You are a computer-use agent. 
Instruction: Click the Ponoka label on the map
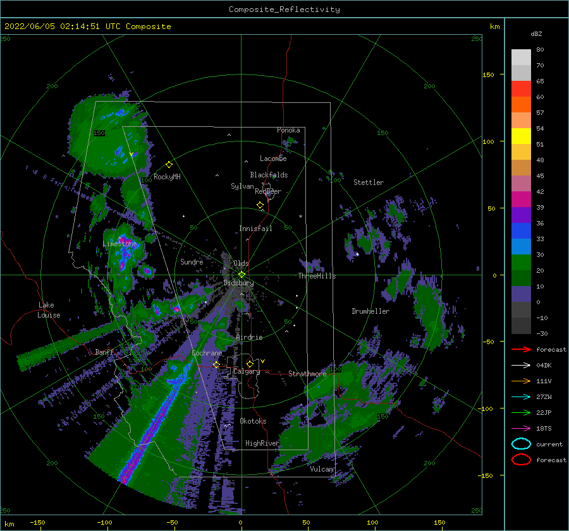(288, 130)
